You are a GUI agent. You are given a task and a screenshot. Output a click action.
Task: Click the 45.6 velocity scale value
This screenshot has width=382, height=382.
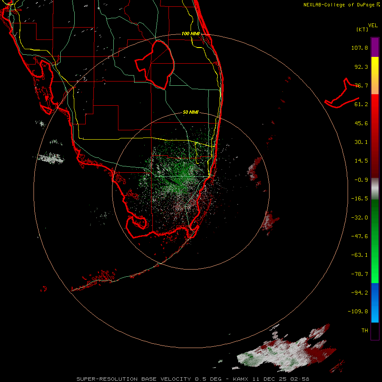pos(361,123)
